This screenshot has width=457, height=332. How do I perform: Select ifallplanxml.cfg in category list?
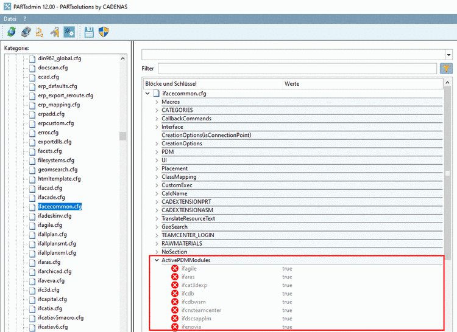click(x=57, y=253)
